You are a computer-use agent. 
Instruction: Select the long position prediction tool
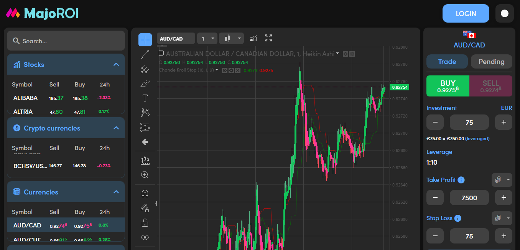(145, 127)
